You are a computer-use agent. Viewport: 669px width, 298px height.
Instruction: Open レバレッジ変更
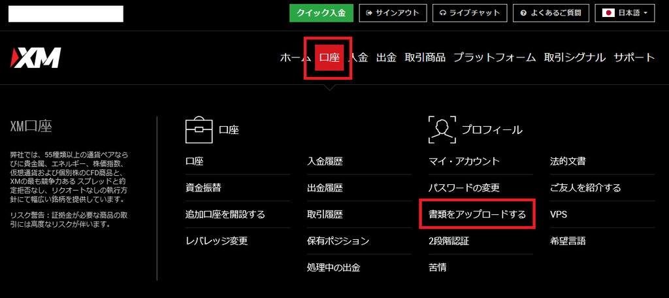[x=217, y=240]
